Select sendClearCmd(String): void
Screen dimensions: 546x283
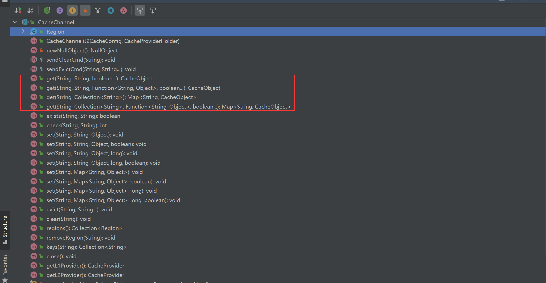point(81,60)
